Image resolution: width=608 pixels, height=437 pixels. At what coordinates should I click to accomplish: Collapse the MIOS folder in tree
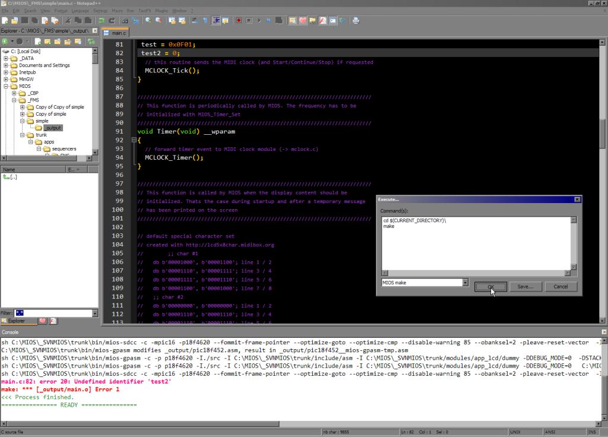6,86
